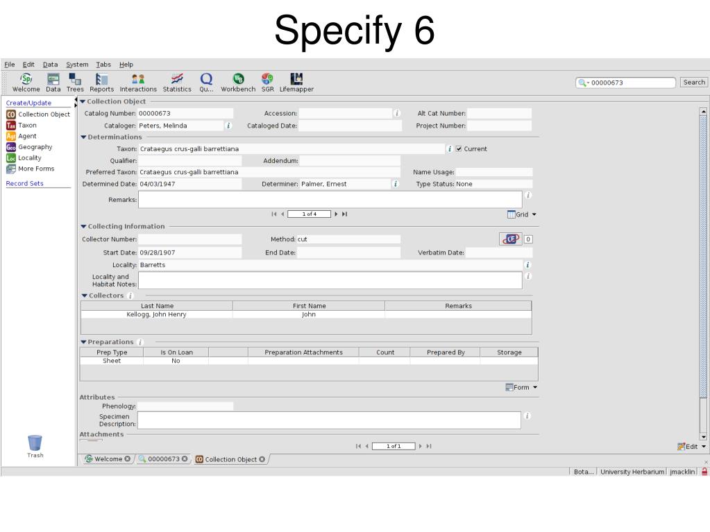Go to previous determination record
The height and width of the screenshot is (532, 710).
click(x=282, y=214)
